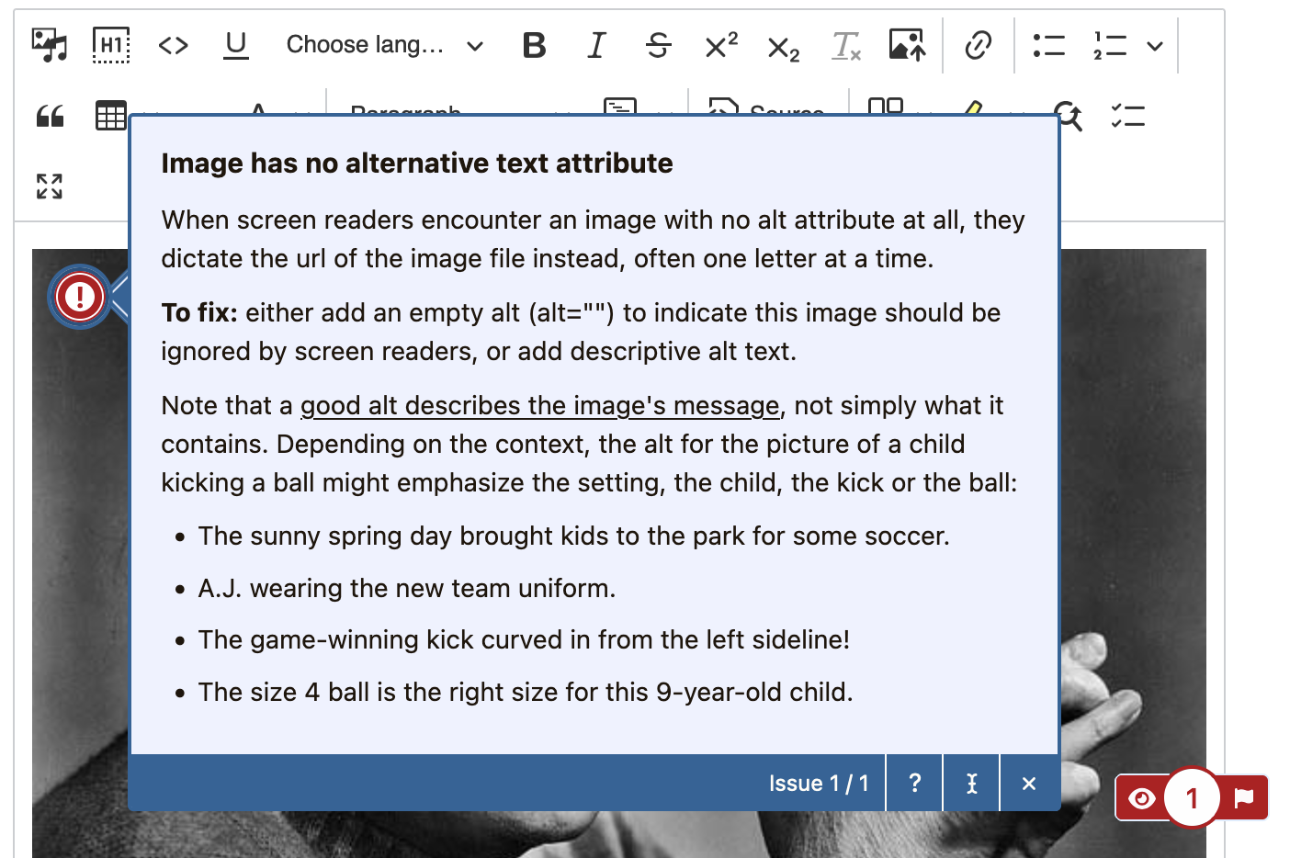Image resolution: width=1290 pixels, height=858 pixels.
Task: Apply subscript formatting
Action: coord(784,47)
